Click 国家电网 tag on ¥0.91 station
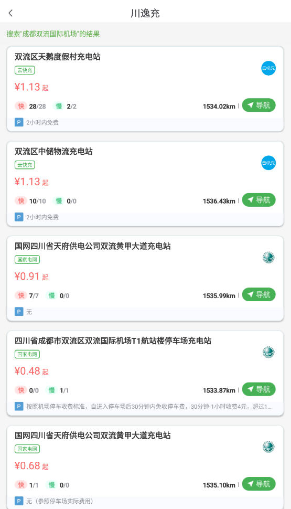The width and height of the screenshot is (291, 509). 27,260
